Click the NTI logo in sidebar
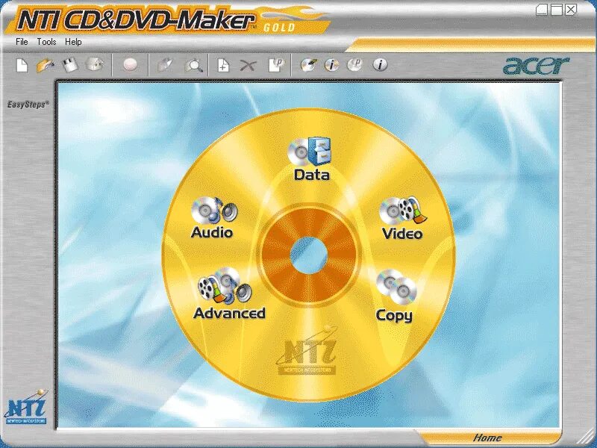The height and width of the screenshot is (448, 597). tap(25, 407)
